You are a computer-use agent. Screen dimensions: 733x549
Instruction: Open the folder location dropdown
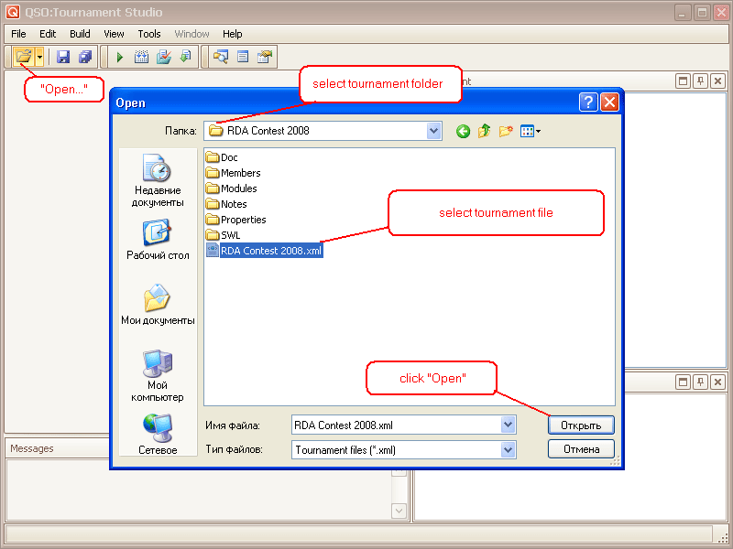click(x=434, y=131)
